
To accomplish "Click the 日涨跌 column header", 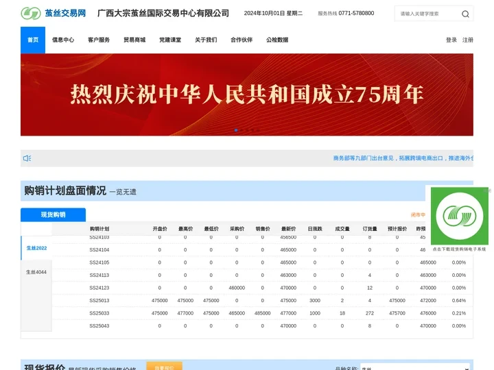I will click(315, 229).
